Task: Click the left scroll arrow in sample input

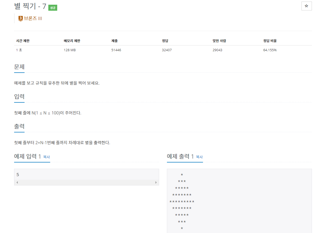Action: tap(17, 182)
